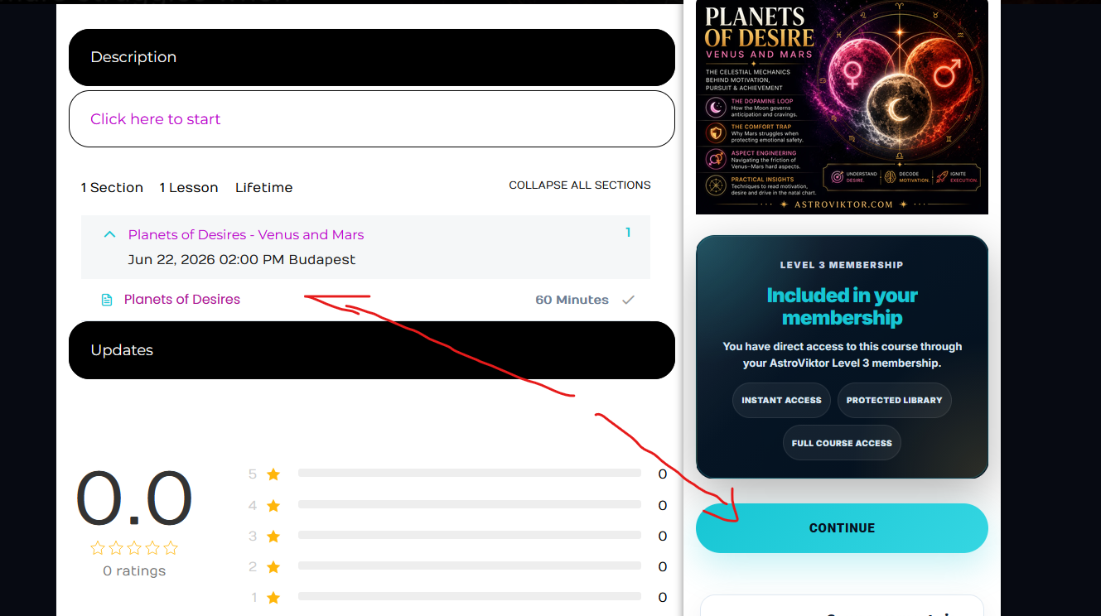Click the gold star in the 4-star row
The image size is (1101, 616).
pyautogui.click(x=273, y=505)
